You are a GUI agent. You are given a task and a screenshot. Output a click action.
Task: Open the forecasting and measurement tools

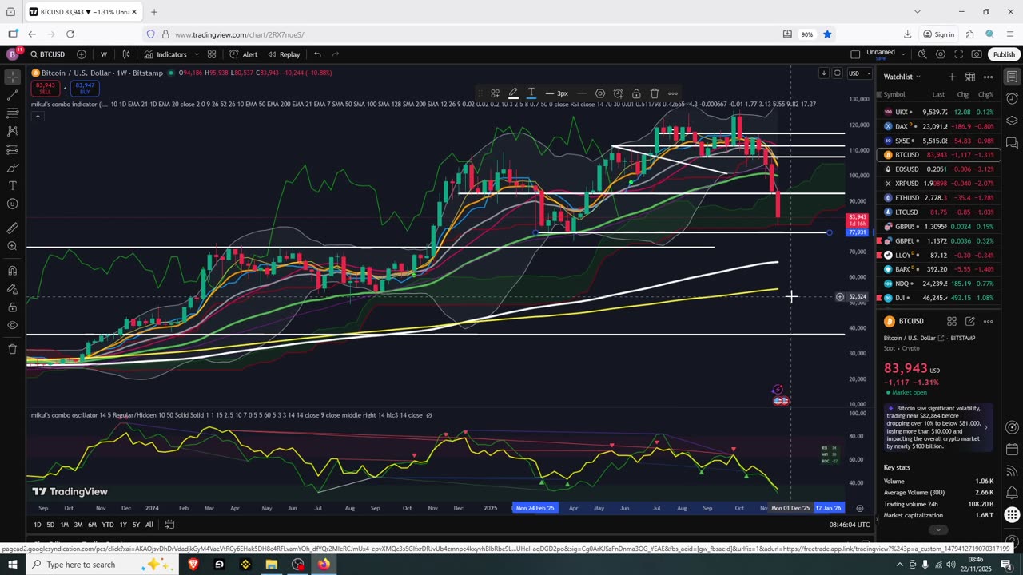pos(12,150)
